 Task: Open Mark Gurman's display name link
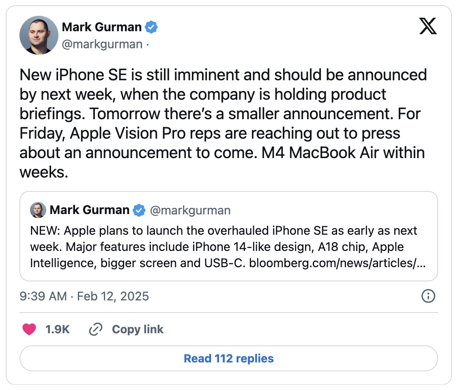(x=101, y=26)
